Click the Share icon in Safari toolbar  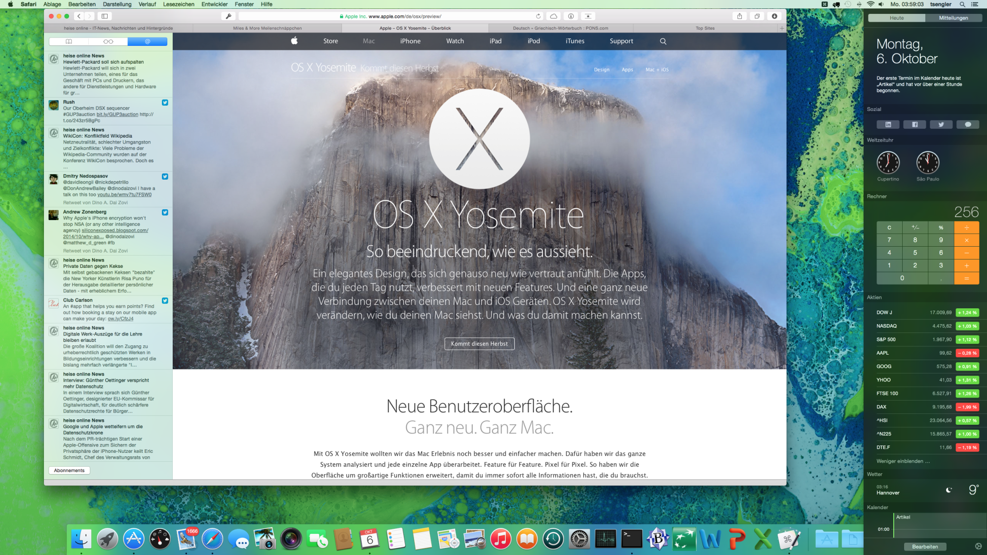tap(739, 16)
